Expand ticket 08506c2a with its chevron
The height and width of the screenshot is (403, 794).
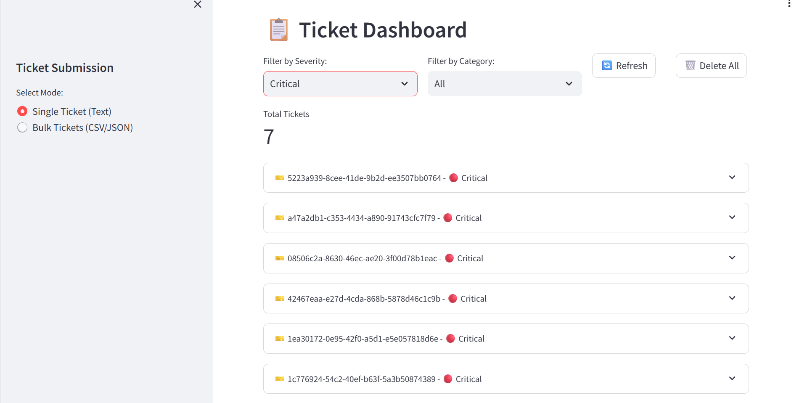[x=732, y=258]
